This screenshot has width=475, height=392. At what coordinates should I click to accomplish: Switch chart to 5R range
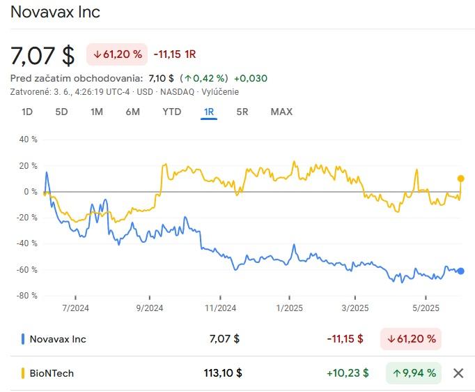coord(242,112)
